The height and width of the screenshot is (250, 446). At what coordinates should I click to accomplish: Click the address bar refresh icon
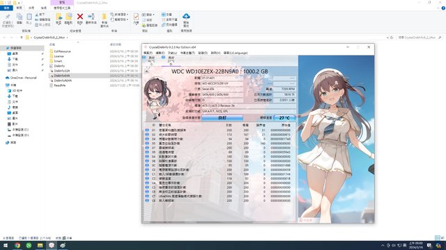click(392, 37)
